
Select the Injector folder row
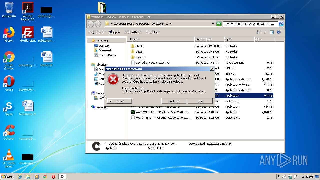(202, 57)
